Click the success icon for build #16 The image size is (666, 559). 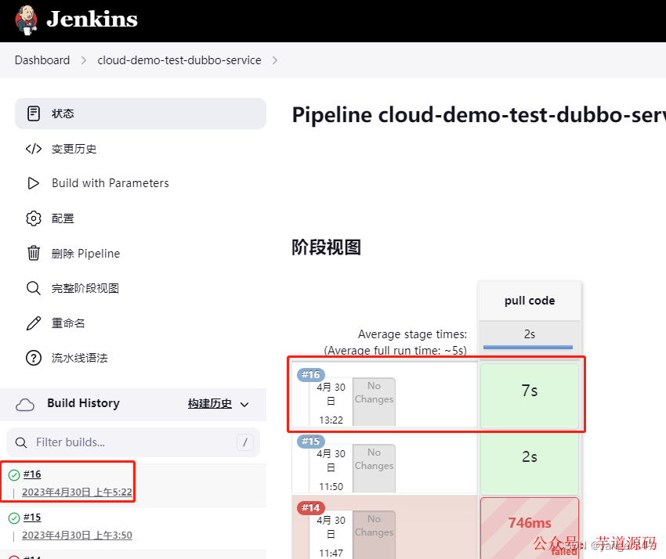pyautogui.click(x=14, y=475)
